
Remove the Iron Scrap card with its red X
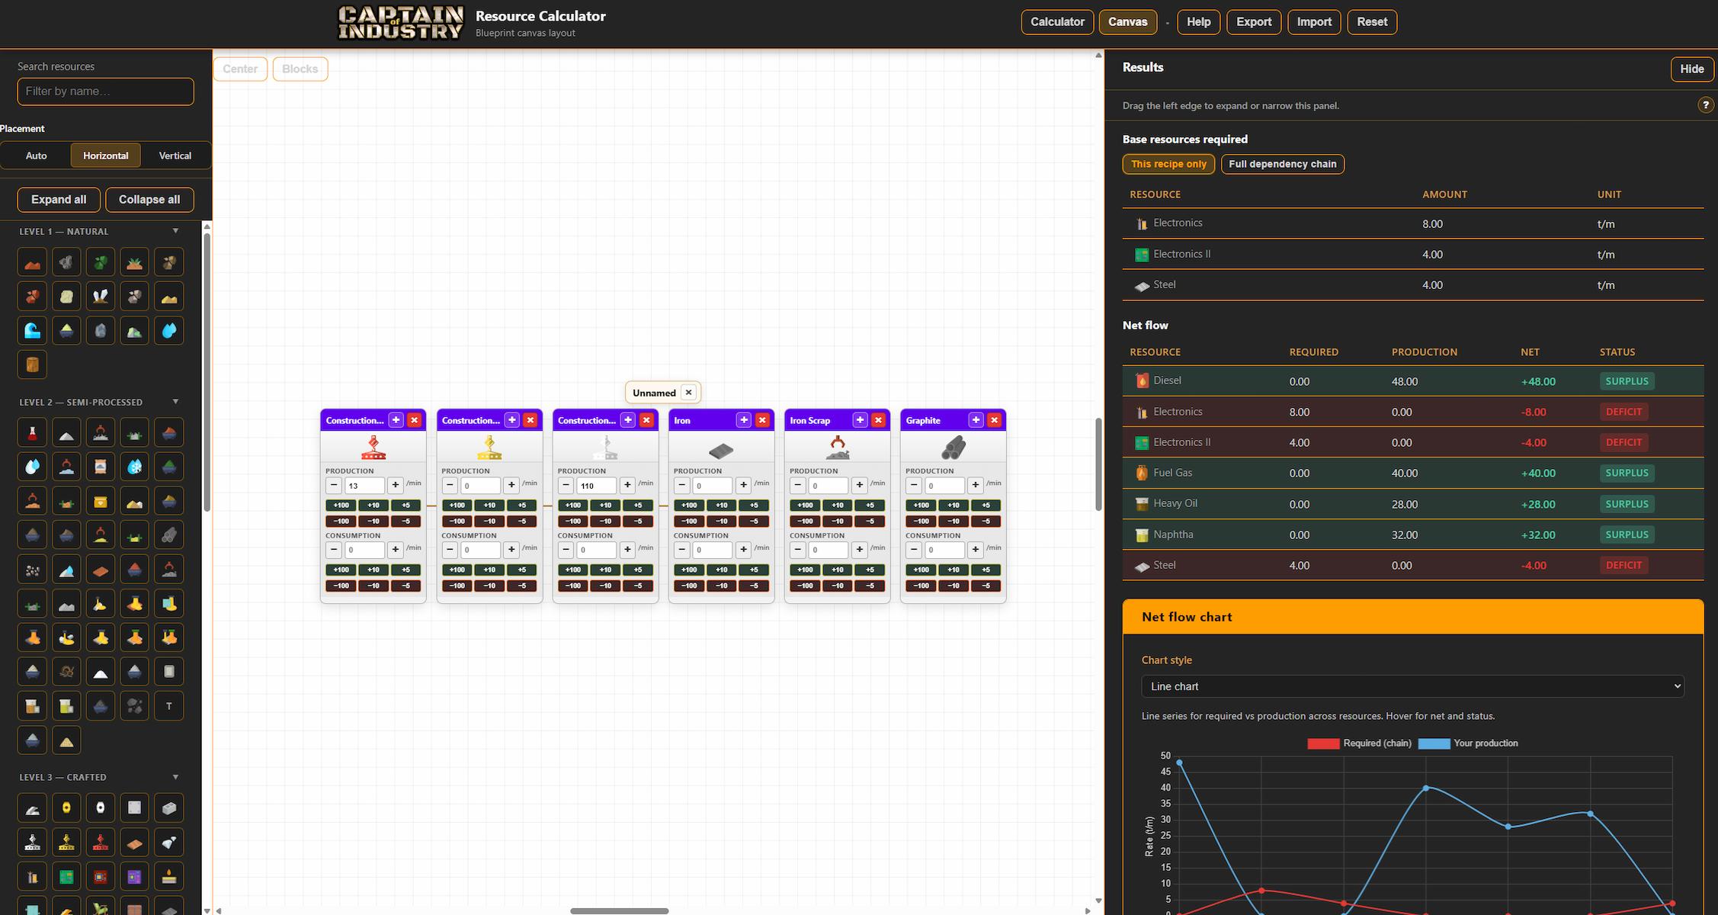[x=878, y=420]
